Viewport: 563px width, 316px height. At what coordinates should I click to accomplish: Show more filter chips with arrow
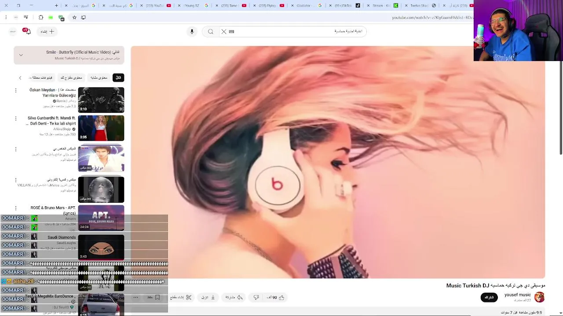(x=20, y=78)
